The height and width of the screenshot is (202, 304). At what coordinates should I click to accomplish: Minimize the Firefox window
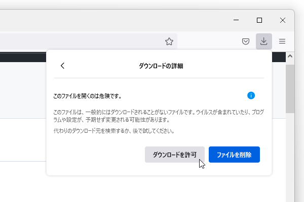(x=236, y=20)
